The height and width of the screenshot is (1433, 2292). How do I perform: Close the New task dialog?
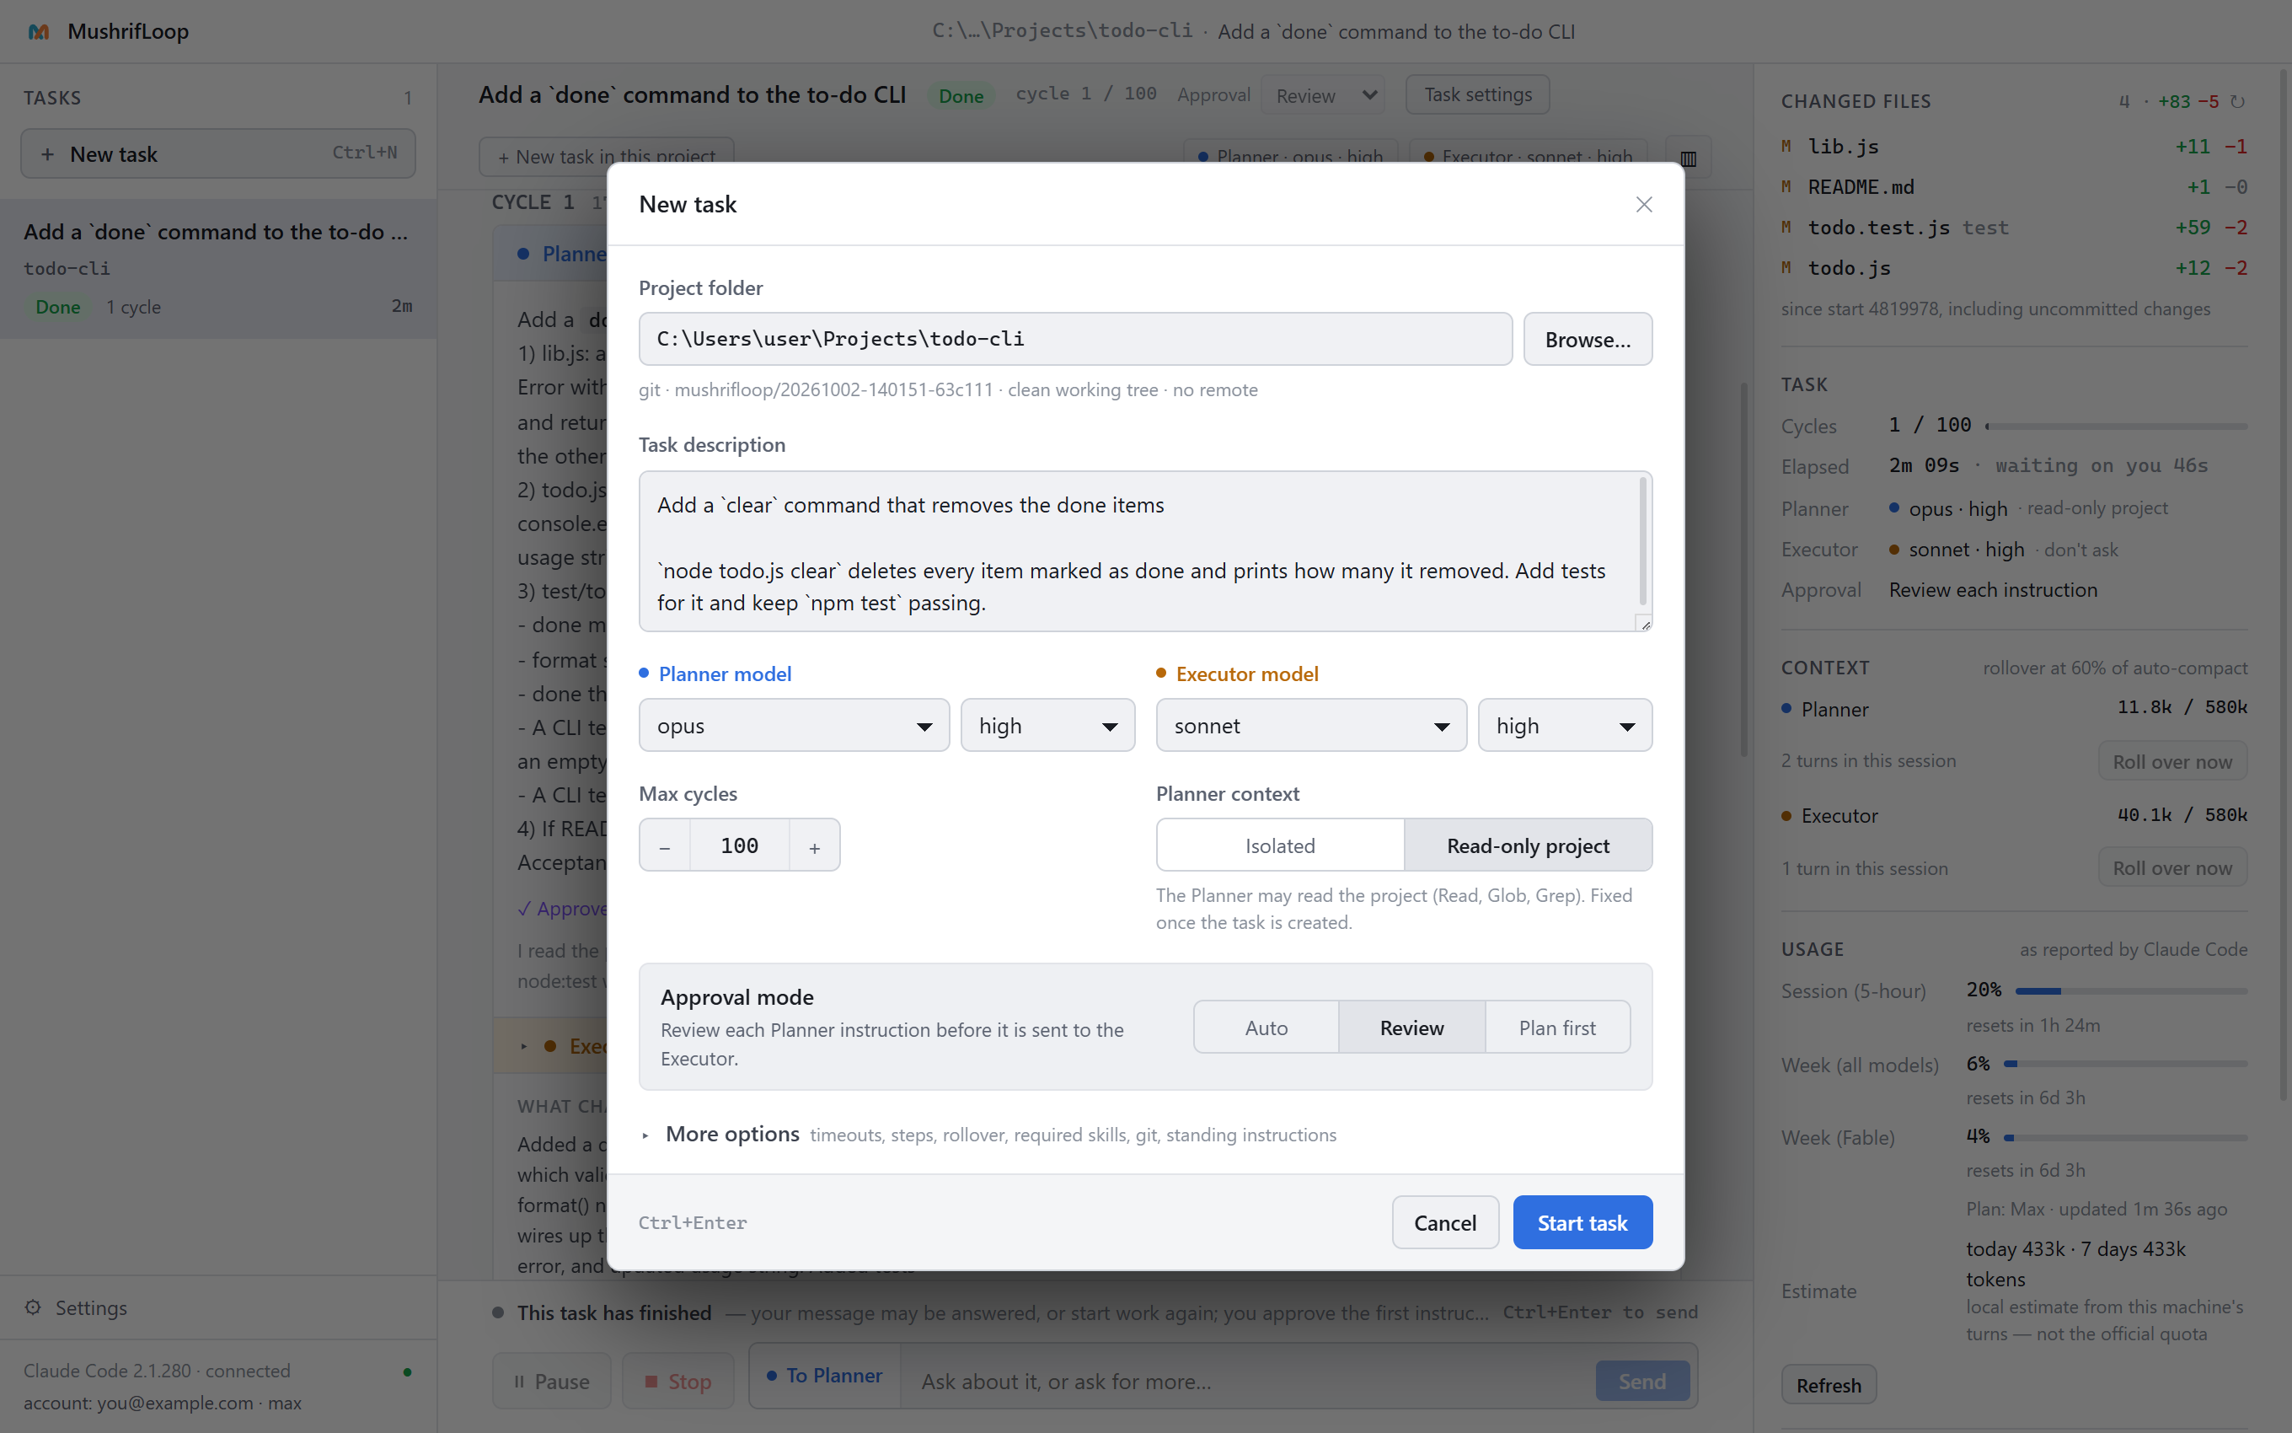click(x=1643, y=205)
